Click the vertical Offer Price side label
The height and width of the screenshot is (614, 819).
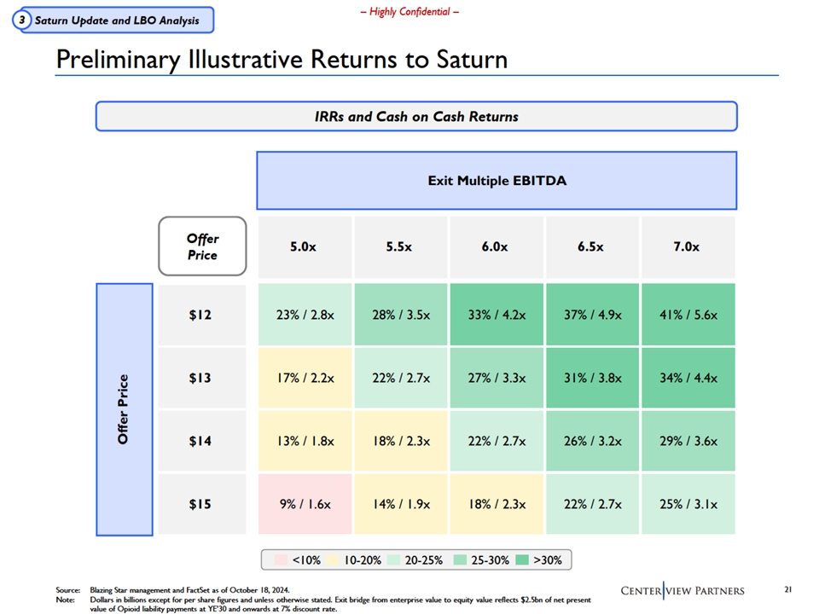click(124, 409)
